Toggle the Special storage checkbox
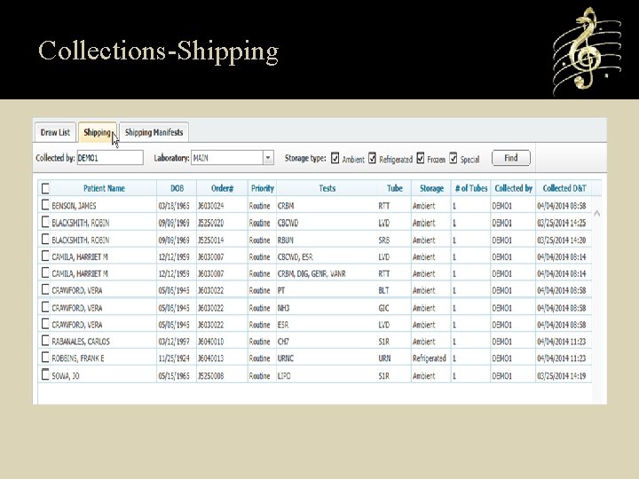This screenshot has height=479, width=639. [454, 158]
